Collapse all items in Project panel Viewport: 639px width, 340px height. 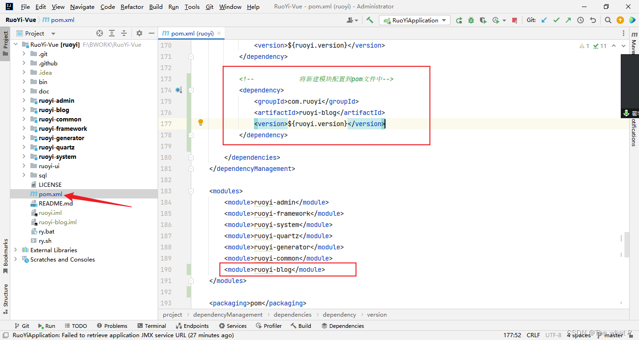(x=124, y=33)
